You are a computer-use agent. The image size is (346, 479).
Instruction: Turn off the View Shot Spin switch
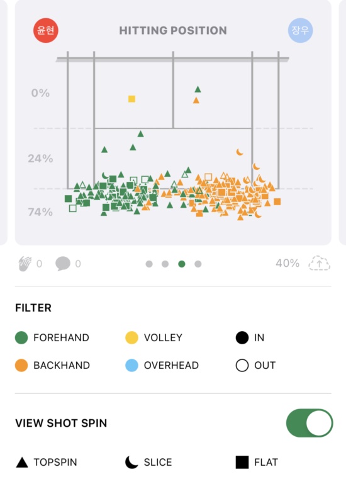coord(310,423)
